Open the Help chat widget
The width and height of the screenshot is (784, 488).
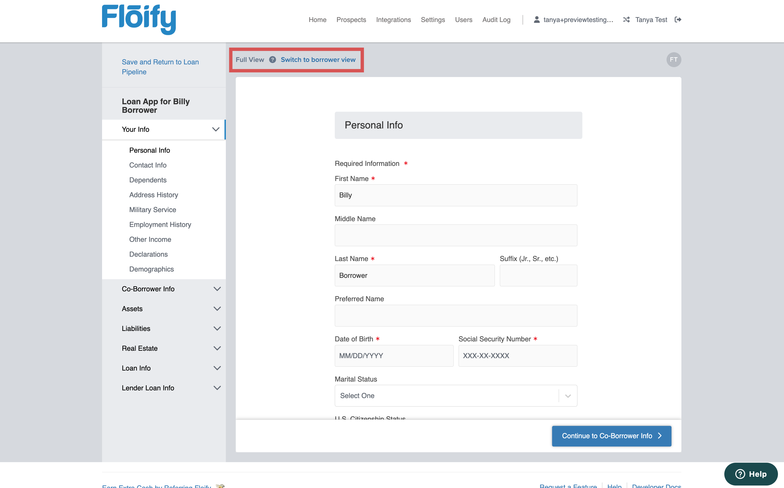click(x=751, y=474)
